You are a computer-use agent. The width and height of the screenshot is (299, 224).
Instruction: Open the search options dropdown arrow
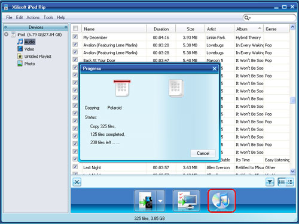(250, 18)
